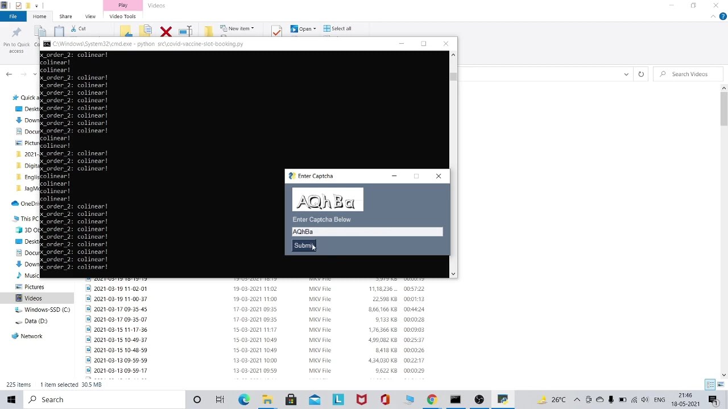The image size is (728, 409).
Task: Open the Video Tools ribbon tab
Action: [x=122, y=16]
